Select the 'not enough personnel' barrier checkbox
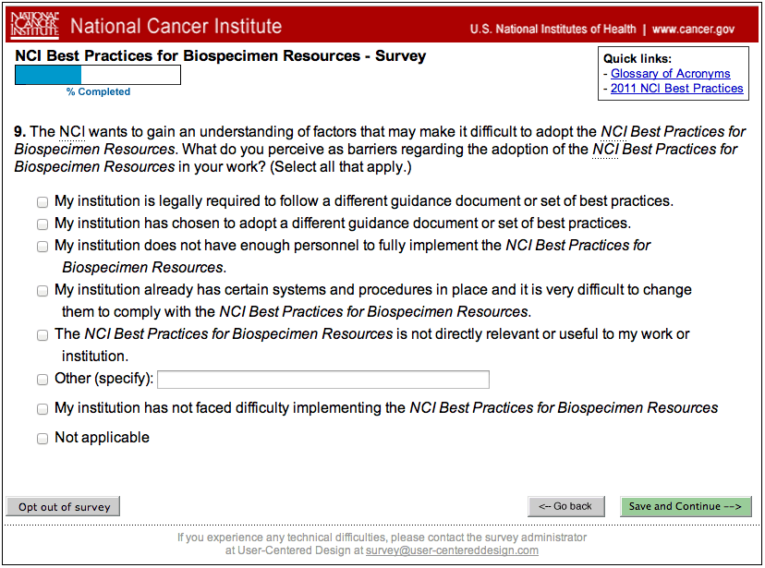 (x=42, y=247)
